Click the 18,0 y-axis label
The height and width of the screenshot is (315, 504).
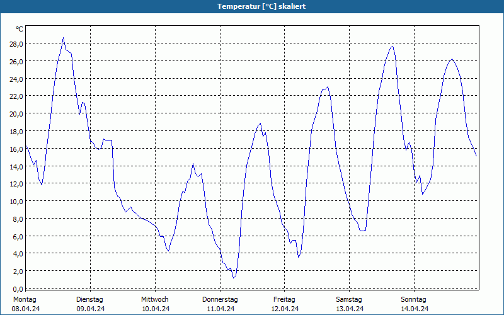point(16,132)
